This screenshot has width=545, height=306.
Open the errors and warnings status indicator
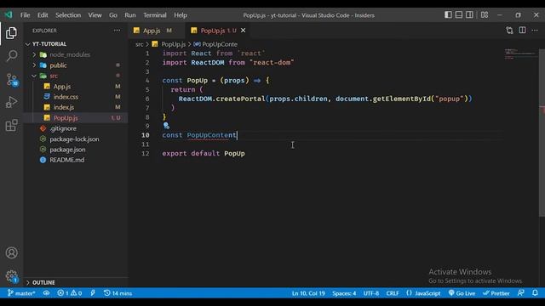pyautogui.click(x=70, y=293)
